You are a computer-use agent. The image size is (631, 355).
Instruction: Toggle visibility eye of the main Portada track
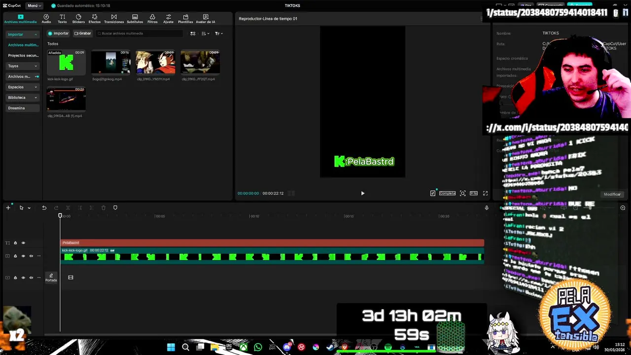tap(23, 278)
